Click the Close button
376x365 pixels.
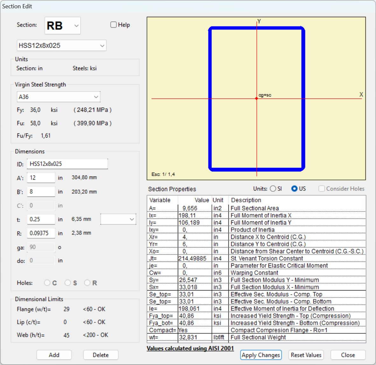tap(348, 355)
